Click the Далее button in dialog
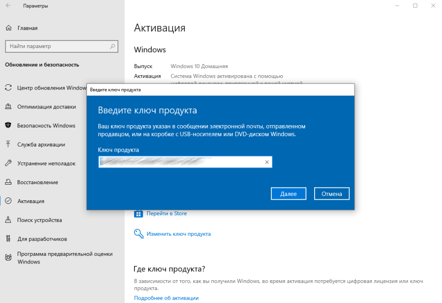 pos(288,194)
